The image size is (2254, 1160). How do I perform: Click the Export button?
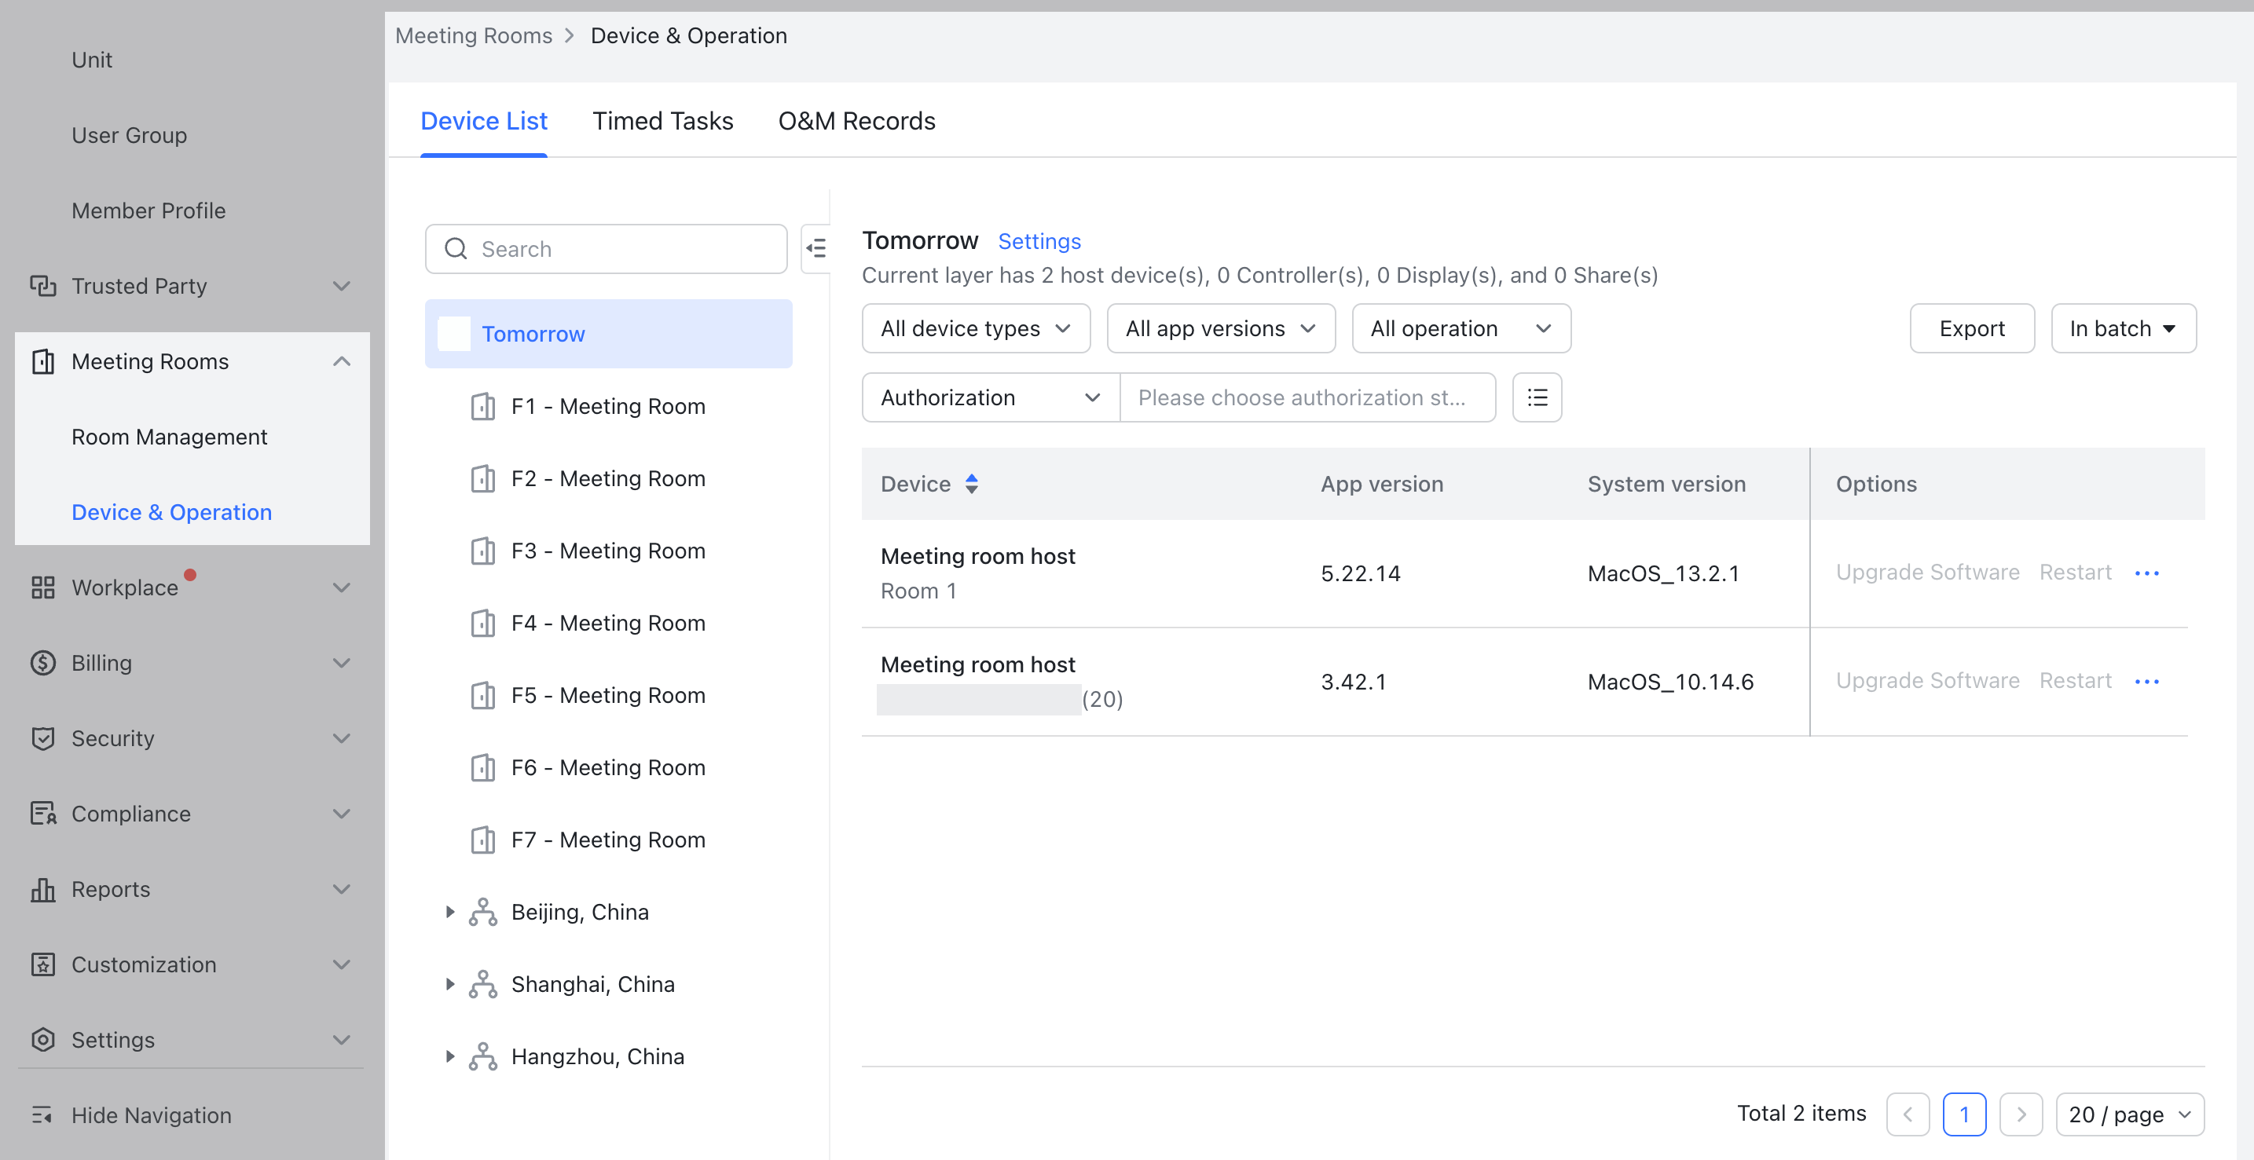point(1971,328)
